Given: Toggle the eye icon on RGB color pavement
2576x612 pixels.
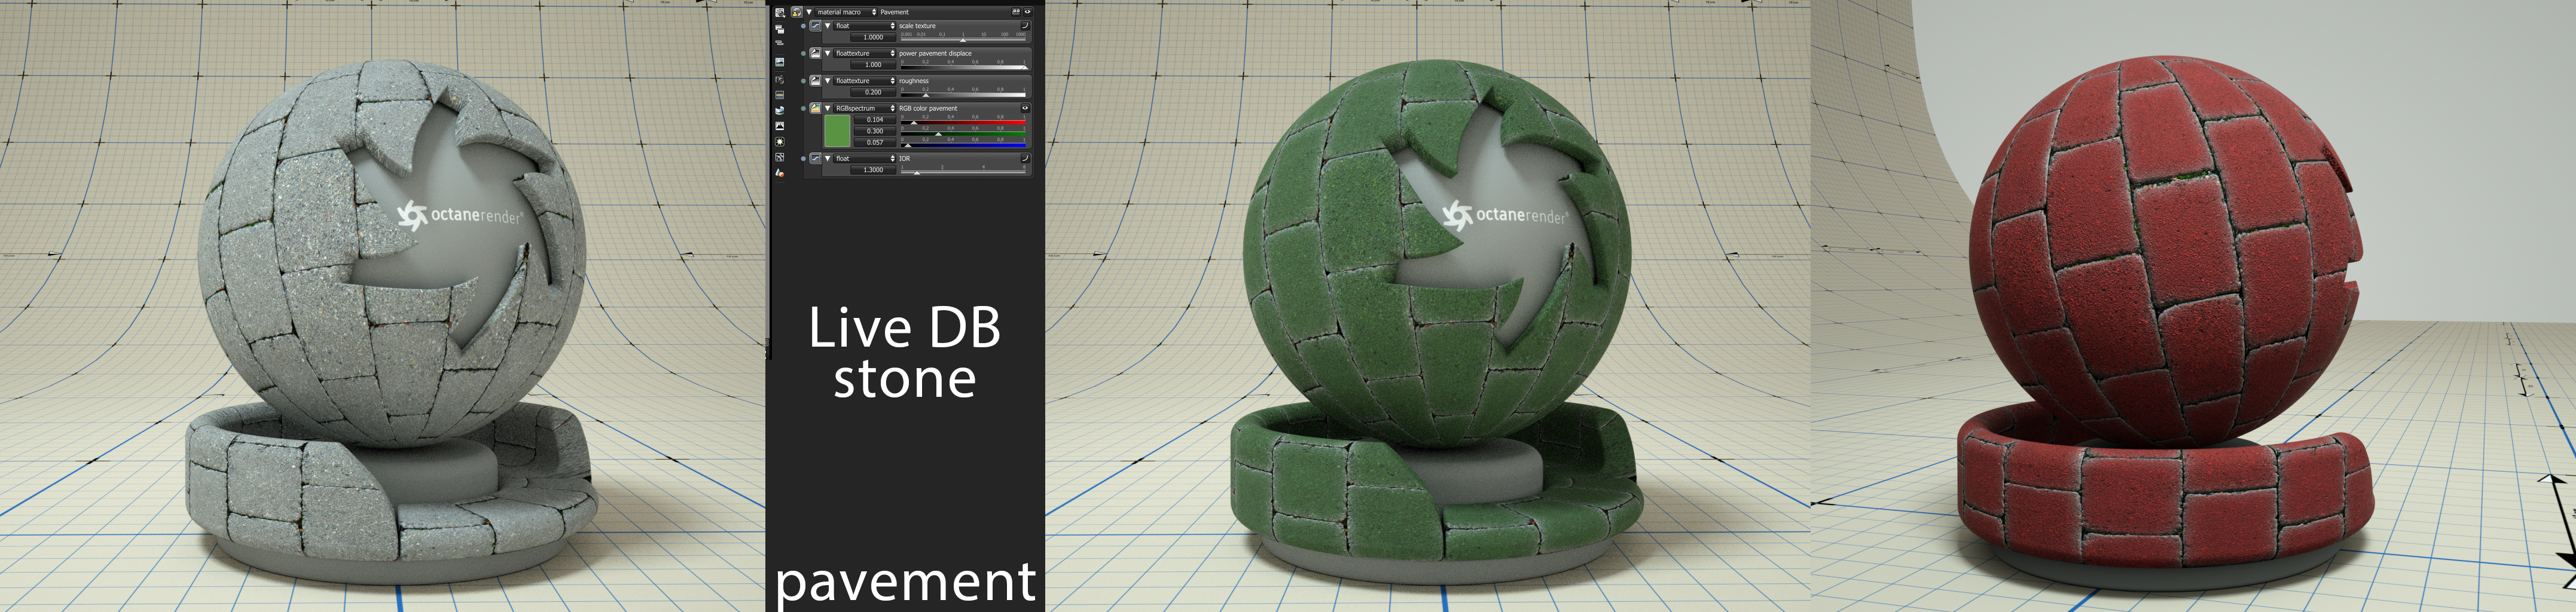Looking at the screenshot, I should [x=1025, y=108].
